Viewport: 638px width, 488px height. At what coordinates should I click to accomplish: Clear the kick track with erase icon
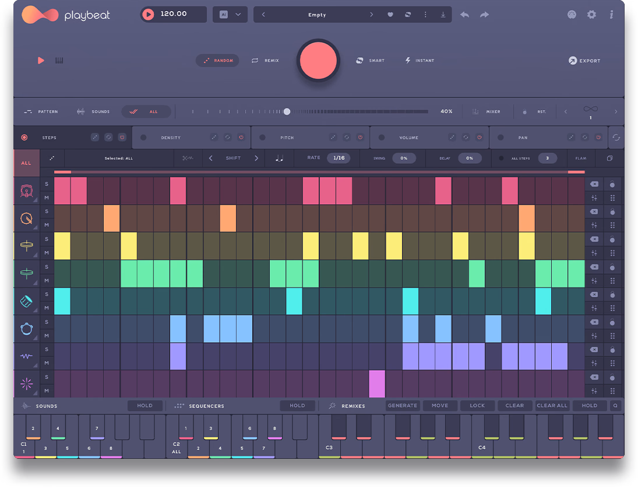coord(594,184)
